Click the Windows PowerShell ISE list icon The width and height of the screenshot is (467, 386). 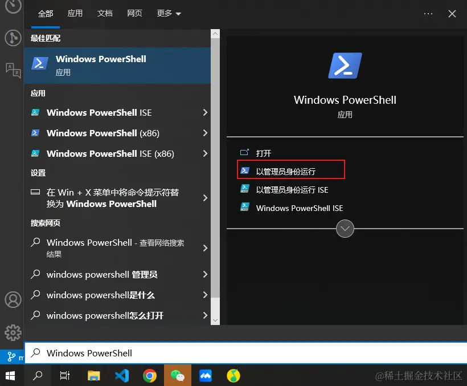35,112
